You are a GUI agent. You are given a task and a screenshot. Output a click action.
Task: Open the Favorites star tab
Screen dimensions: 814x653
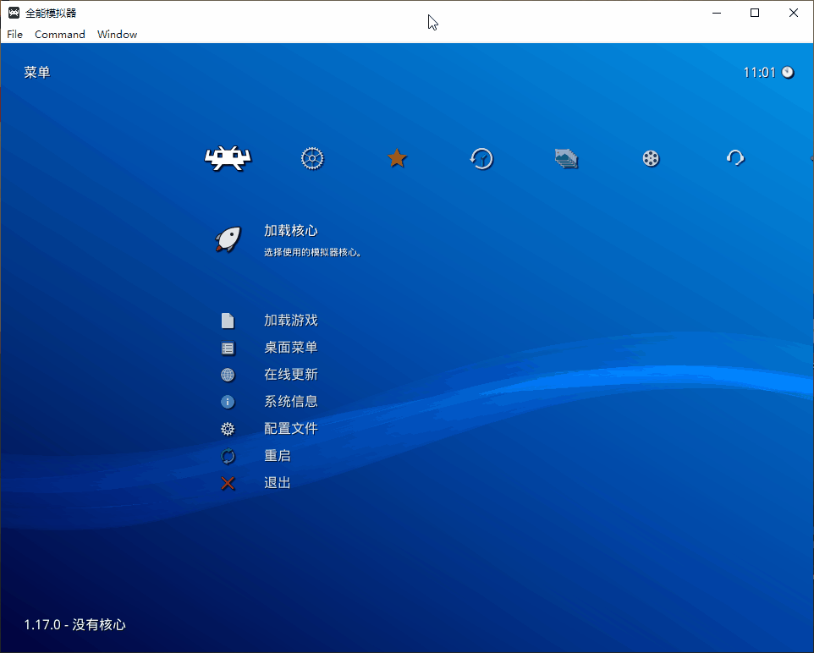pos(397,158)
